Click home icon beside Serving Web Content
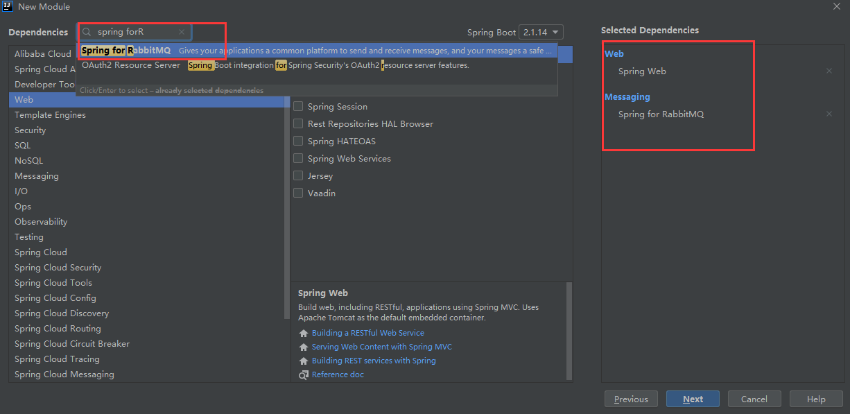The image size is (850, 414). [x=304, y=347]
